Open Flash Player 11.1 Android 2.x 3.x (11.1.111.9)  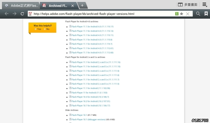95,71
